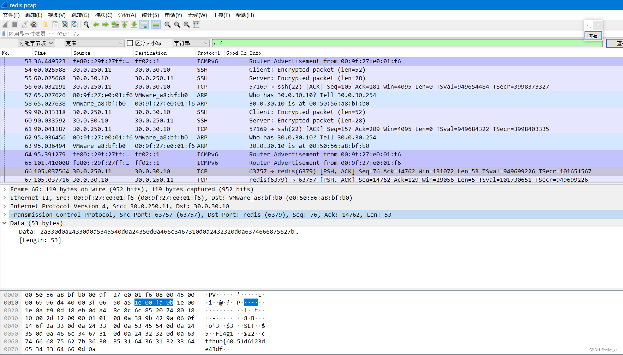Open the 帮助(H) menu
The image size is (623, 355).
[245, 15]
